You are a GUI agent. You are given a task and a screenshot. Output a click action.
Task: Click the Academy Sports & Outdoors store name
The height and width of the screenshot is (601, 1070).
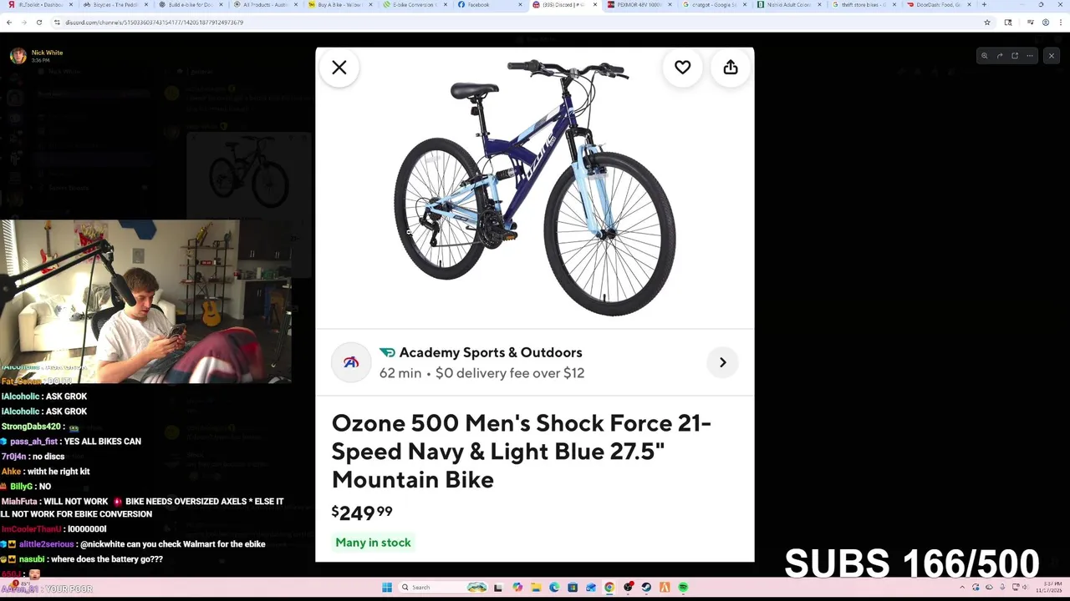490,352
